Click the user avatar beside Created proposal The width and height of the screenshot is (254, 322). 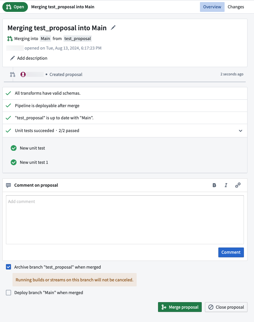coord(23,74)
